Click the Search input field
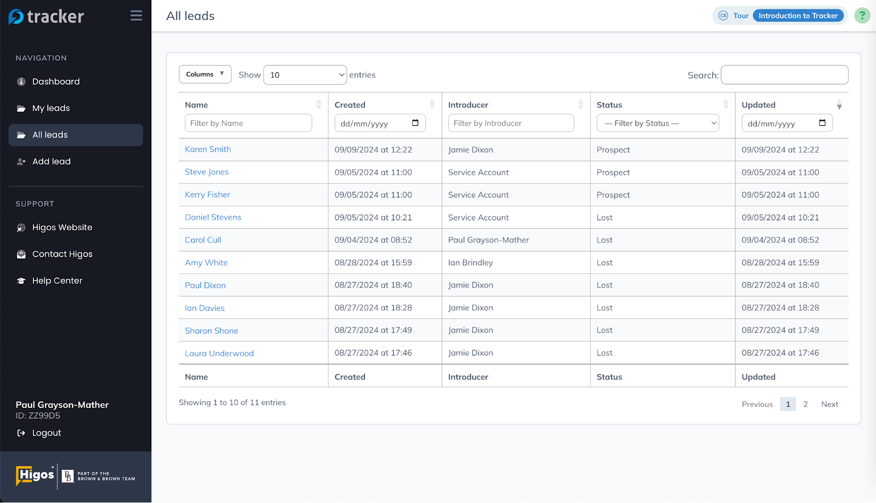The image size is (876, 503). (x=784, y=75)
